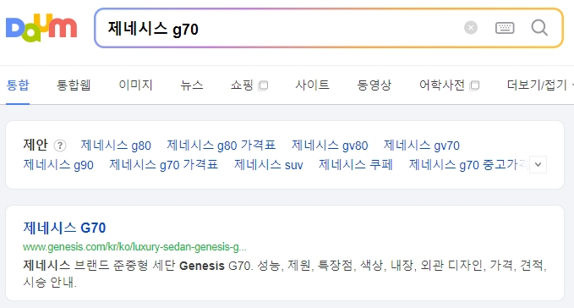This screenshot has width=574, height=308.
Task: Open the 제네시스 G70 result title
Action: [x=64, y=228]
